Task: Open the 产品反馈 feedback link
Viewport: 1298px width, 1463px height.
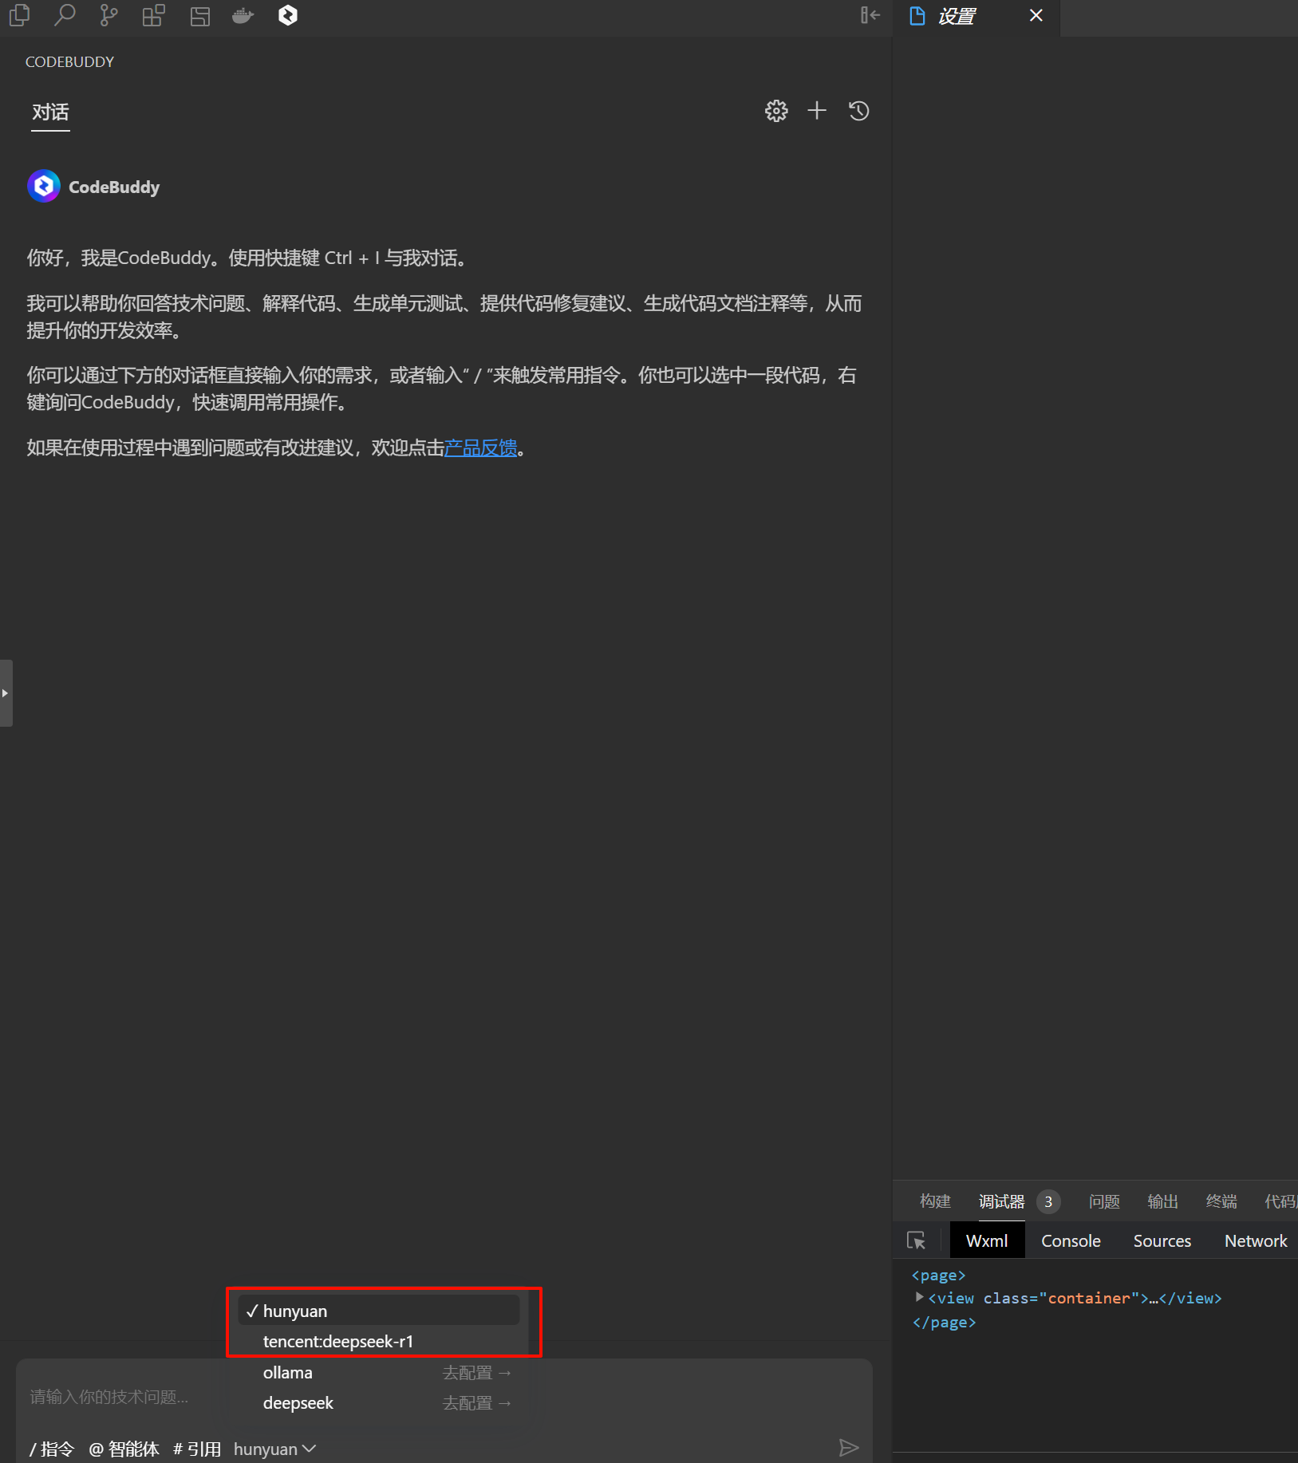Action: (x=480, y=448)
